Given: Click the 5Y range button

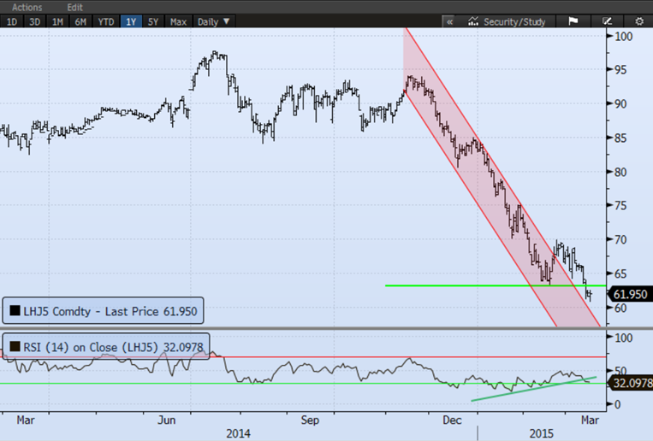Looking at the screenshot, I should coord(153,21).
